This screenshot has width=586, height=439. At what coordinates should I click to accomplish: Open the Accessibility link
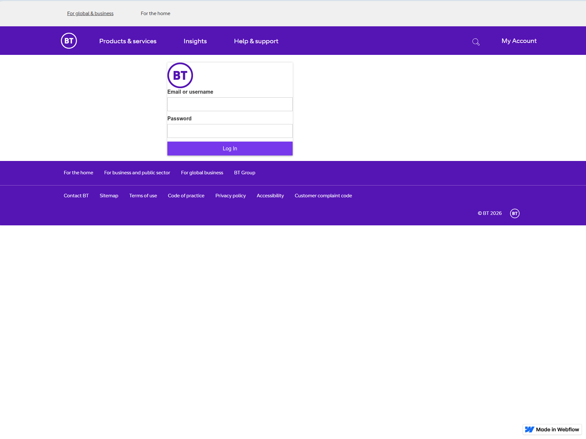point(270,196)
